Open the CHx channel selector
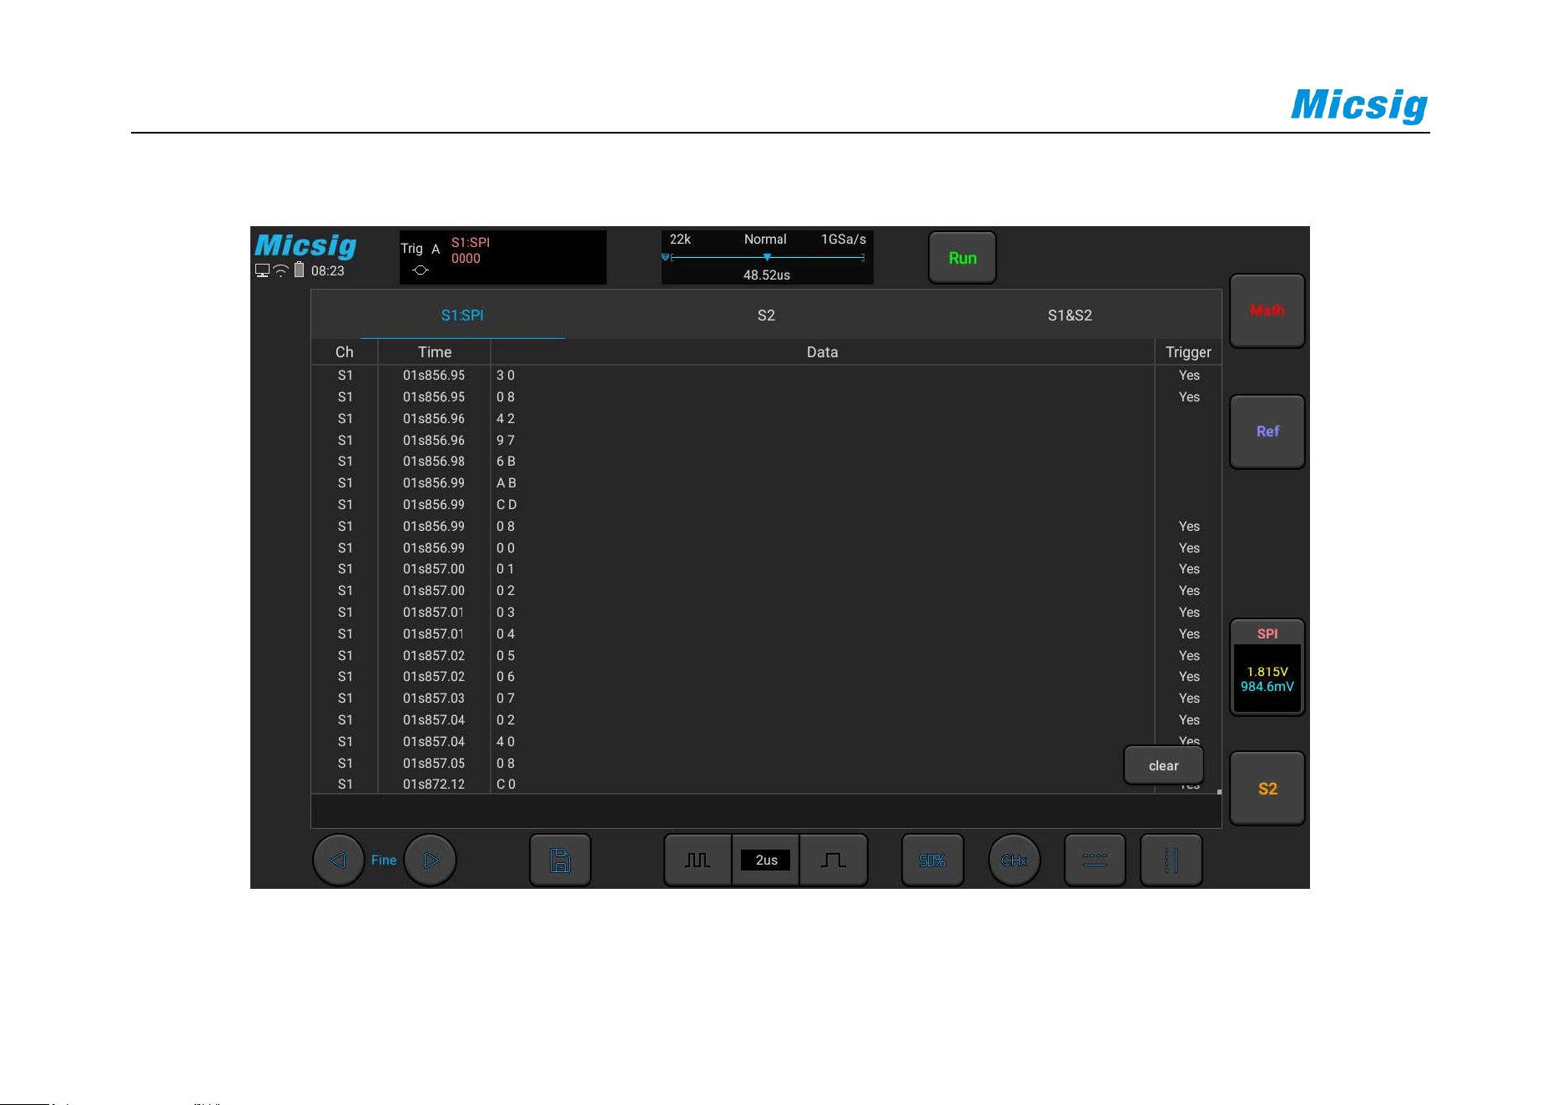Image resolution: width=1562 pixels, height=1105 pixels. [1014, 860]
